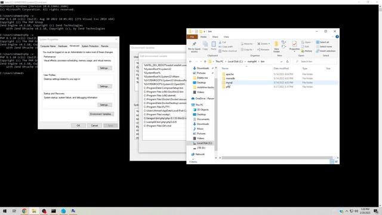This screenshot has width=382, height=215.
Task: Go up one folder level in Explorer
Action: point(205,62)
